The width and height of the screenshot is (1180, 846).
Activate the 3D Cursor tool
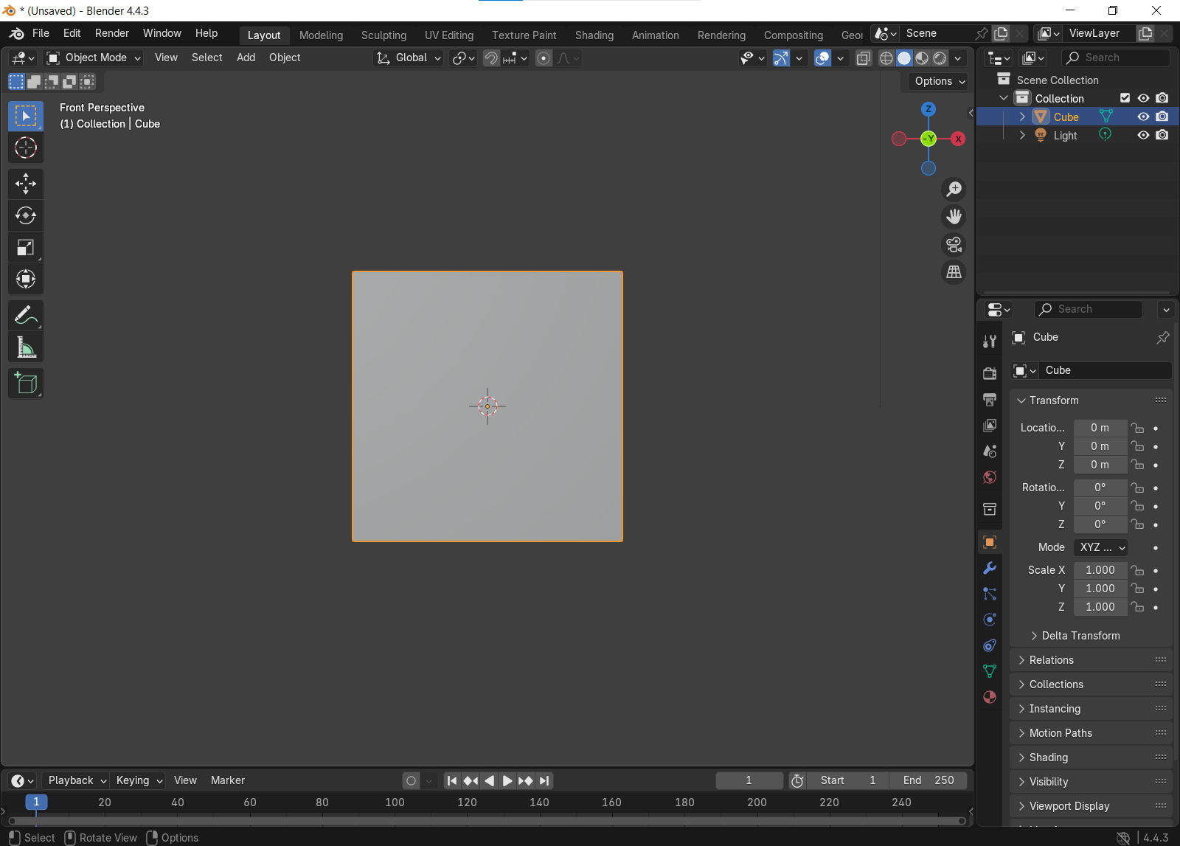pos(26,148)
